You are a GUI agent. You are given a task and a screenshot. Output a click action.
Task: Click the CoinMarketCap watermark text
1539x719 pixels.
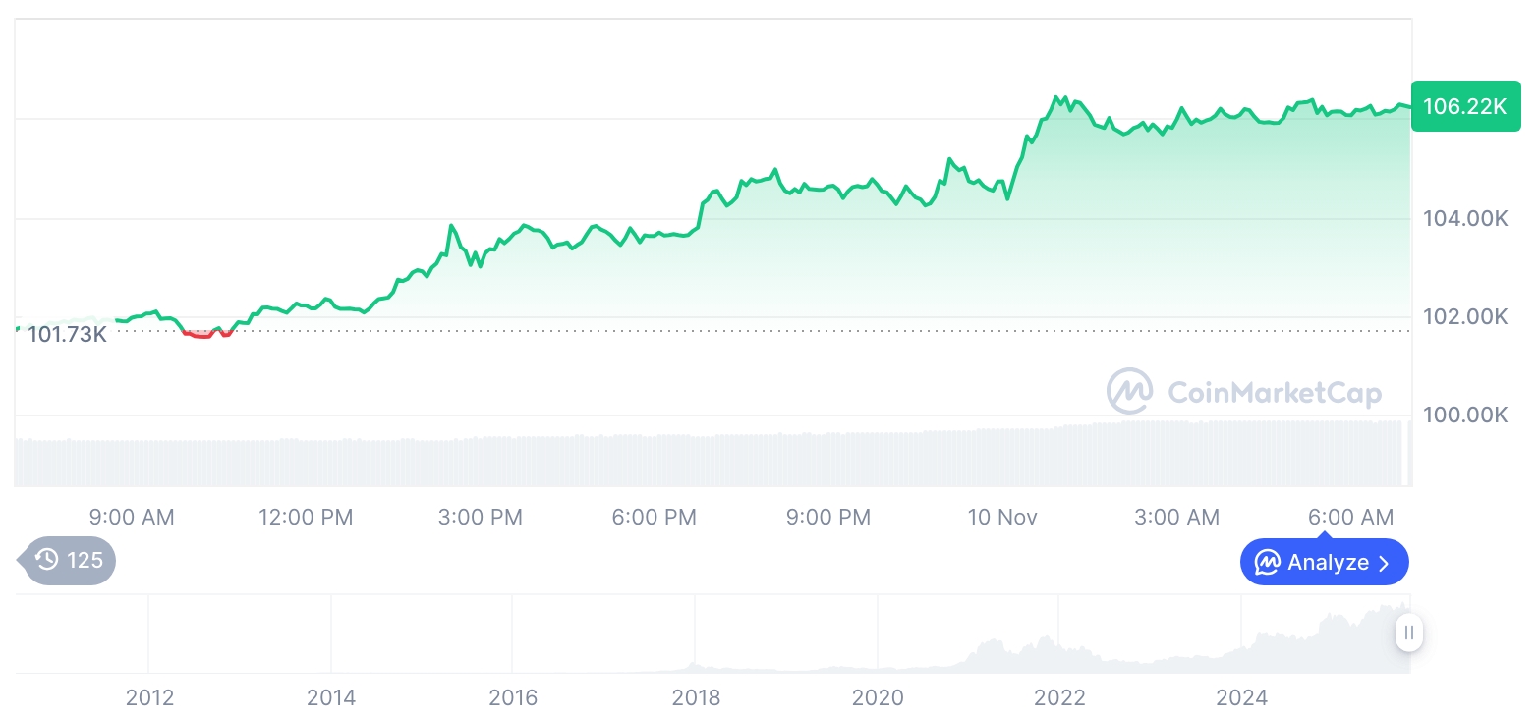(x=1275, y=393)
